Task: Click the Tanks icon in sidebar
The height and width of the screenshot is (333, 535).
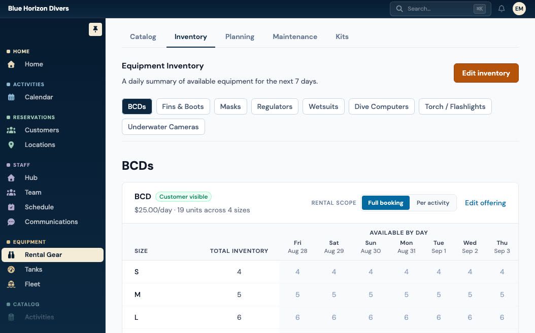Action: point(11,270)
